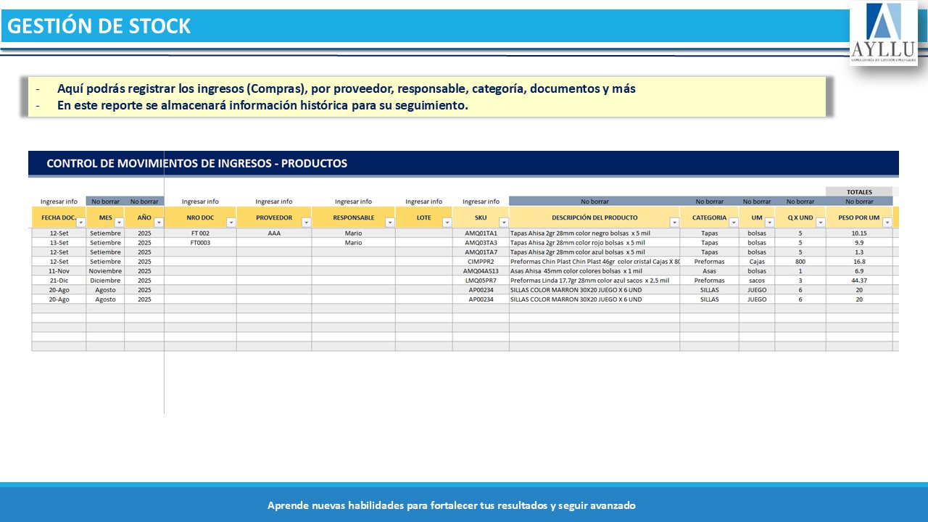The height and width of the screenshot is (522, 928).
Task: Expand DESCRIPCIÓN DEL PRODUCTO filter dropdown
Action: pos(674,223)
